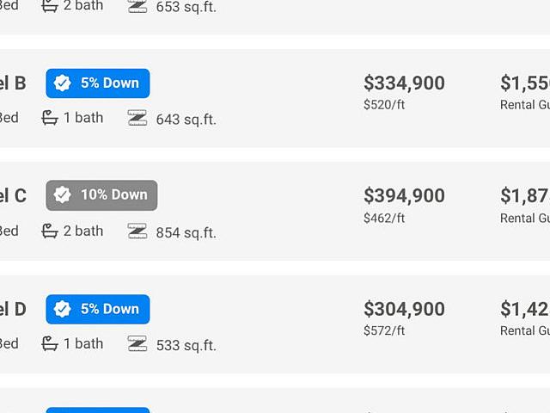Click the ruler icon beside 533 sq.ft.
The width and height of the screenshot is (550, 413).
137,344
